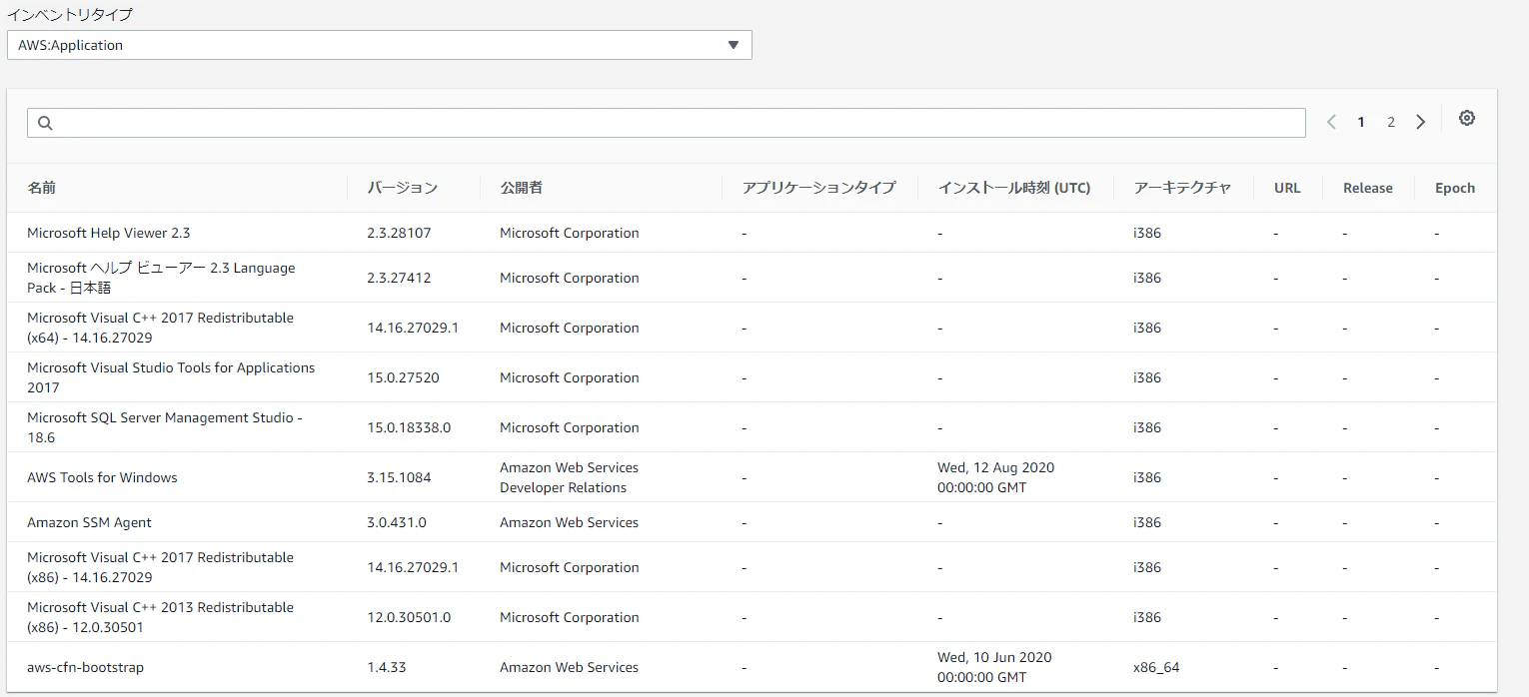Click version 2.3.27412 cell
This screenshot has height=697, width=1529.
pyautogui.click(x=399, y=278)
